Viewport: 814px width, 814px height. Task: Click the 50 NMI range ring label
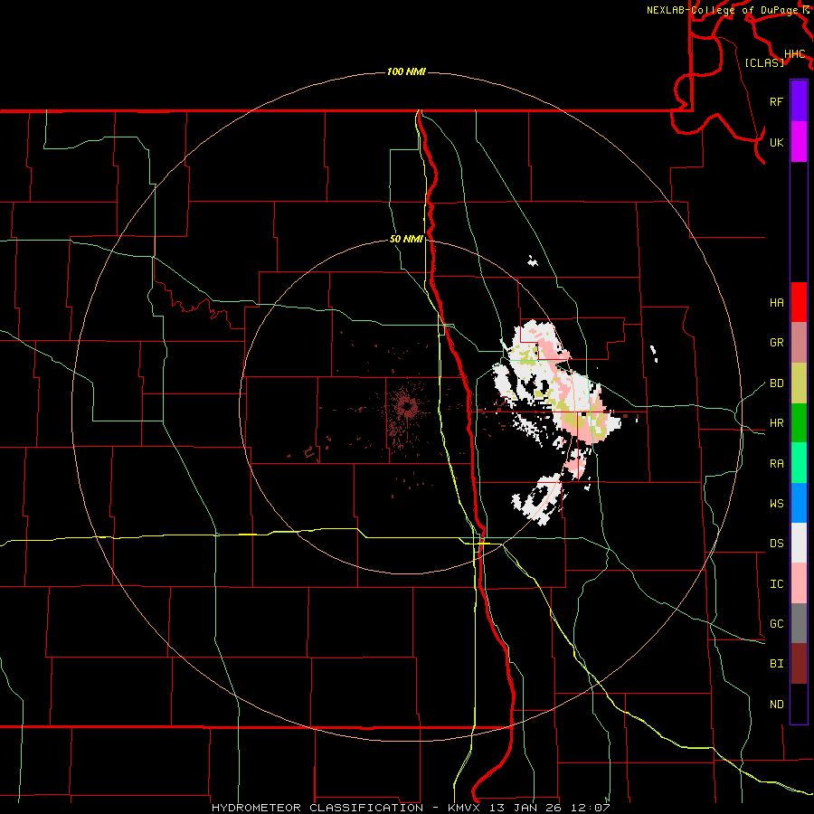point(406,239)
